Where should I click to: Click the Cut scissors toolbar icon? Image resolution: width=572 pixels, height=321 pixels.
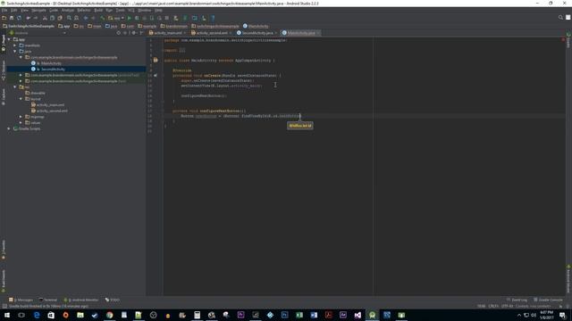[x=45, y=18]
